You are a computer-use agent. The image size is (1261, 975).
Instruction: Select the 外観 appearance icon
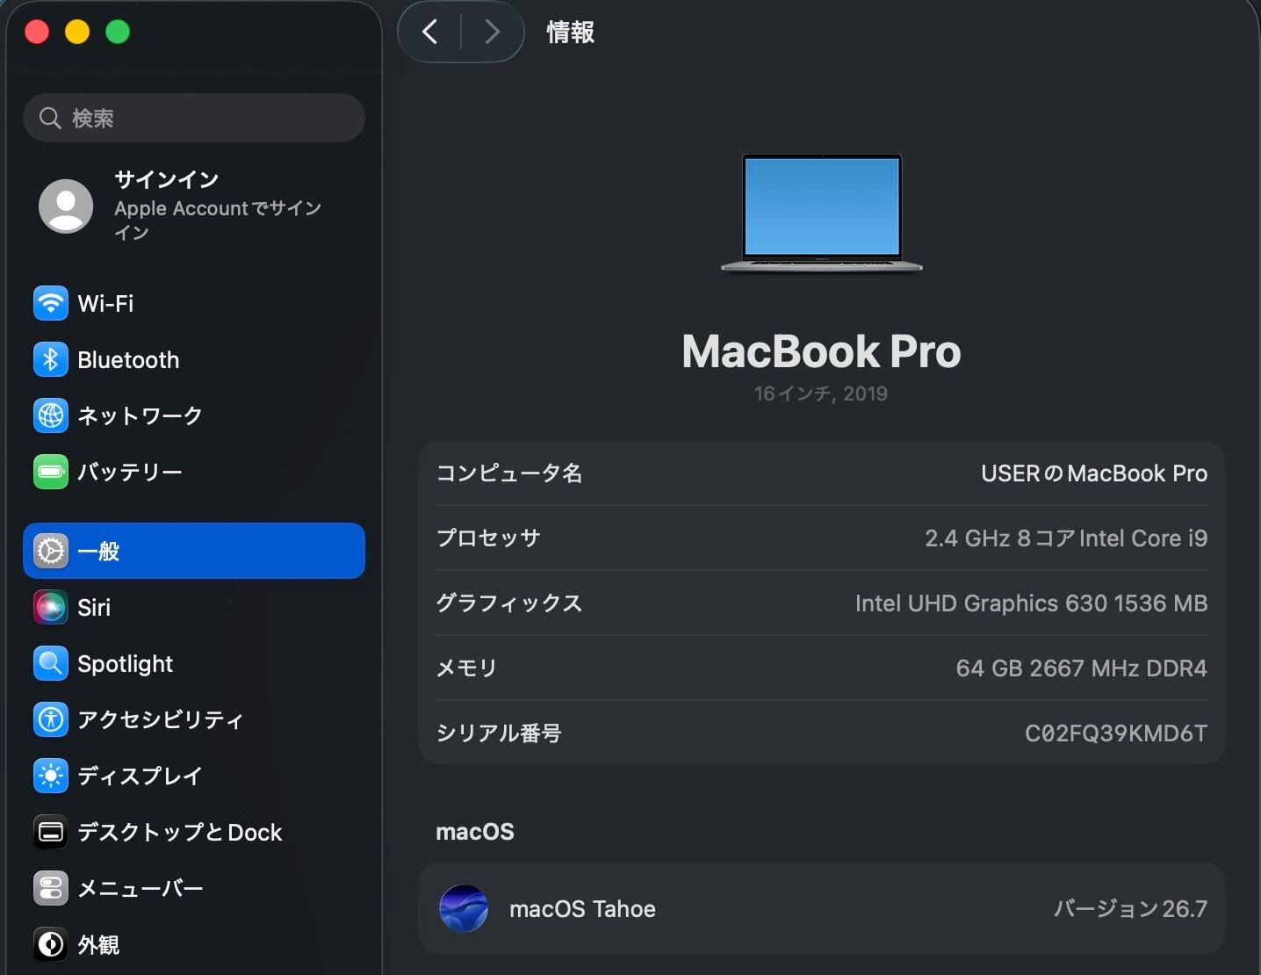(51, 944)
